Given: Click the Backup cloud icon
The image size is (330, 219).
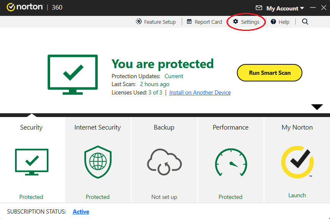Looking at the screenshot, I should (x=164, y=162).
